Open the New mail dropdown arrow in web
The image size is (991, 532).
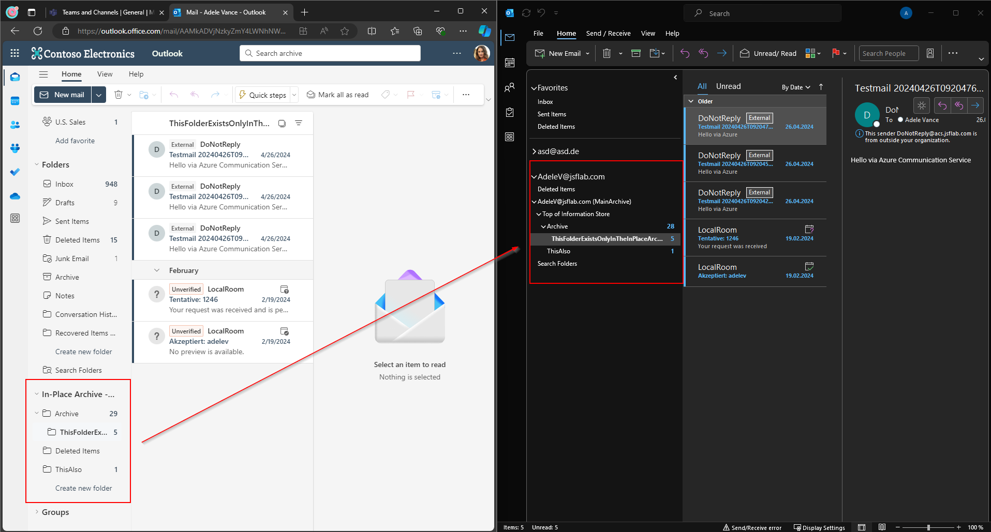click(99, 95)
